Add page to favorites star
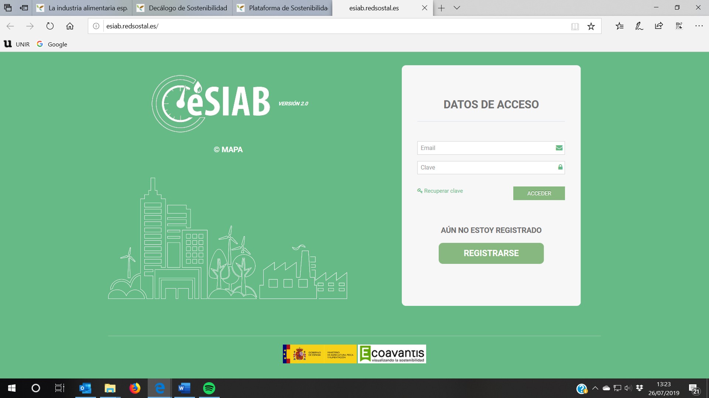Image resolution: width=709 pixels, height=398 pixels. (591, 26)
